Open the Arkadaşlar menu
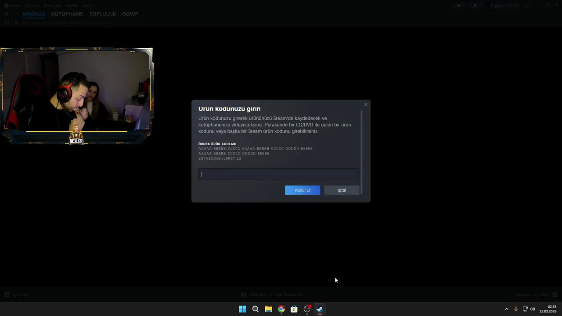Screen dimensions: 562x316 click(53, 5)
